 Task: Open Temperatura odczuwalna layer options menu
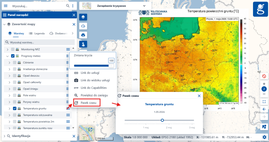[x=68, y=115]
